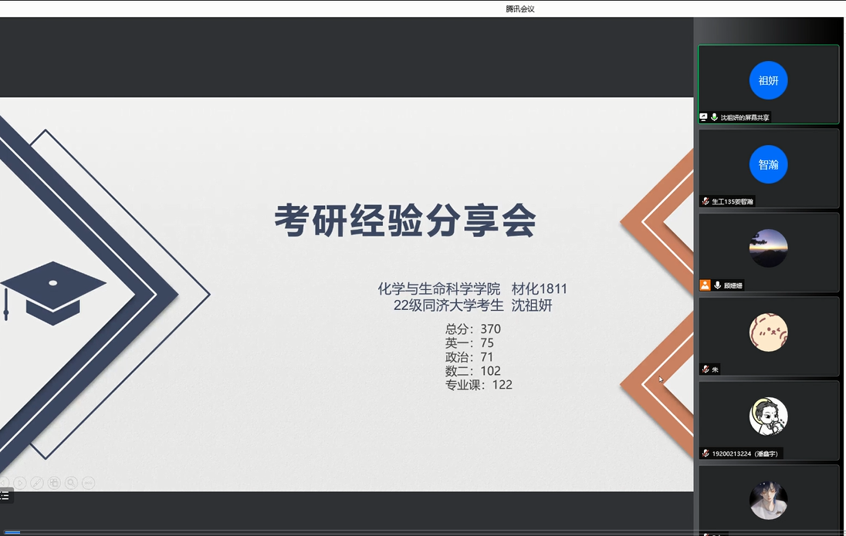Click the orange host badge on 顾姗姗's tile
This screenshot has height=536, width=846.
click(704, 285)
